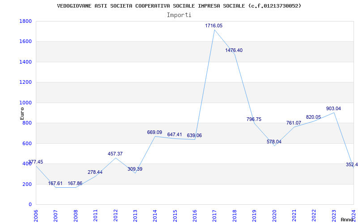Screen dimensions: 358x224
Task: Select the 578.04 data label
Action: pyautogui.click(x=274, y=142)
